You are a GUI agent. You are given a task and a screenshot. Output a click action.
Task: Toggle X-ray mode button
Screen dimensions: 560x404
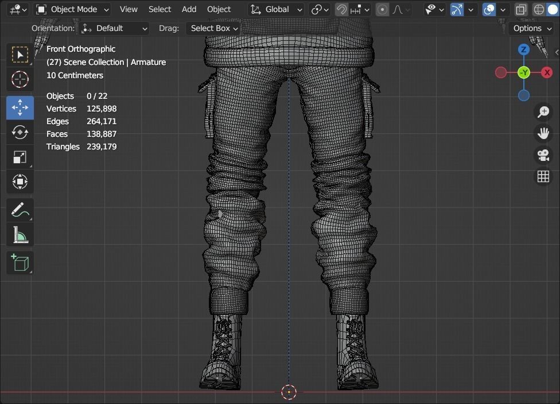pyautogui.click(x=521, y=10)
